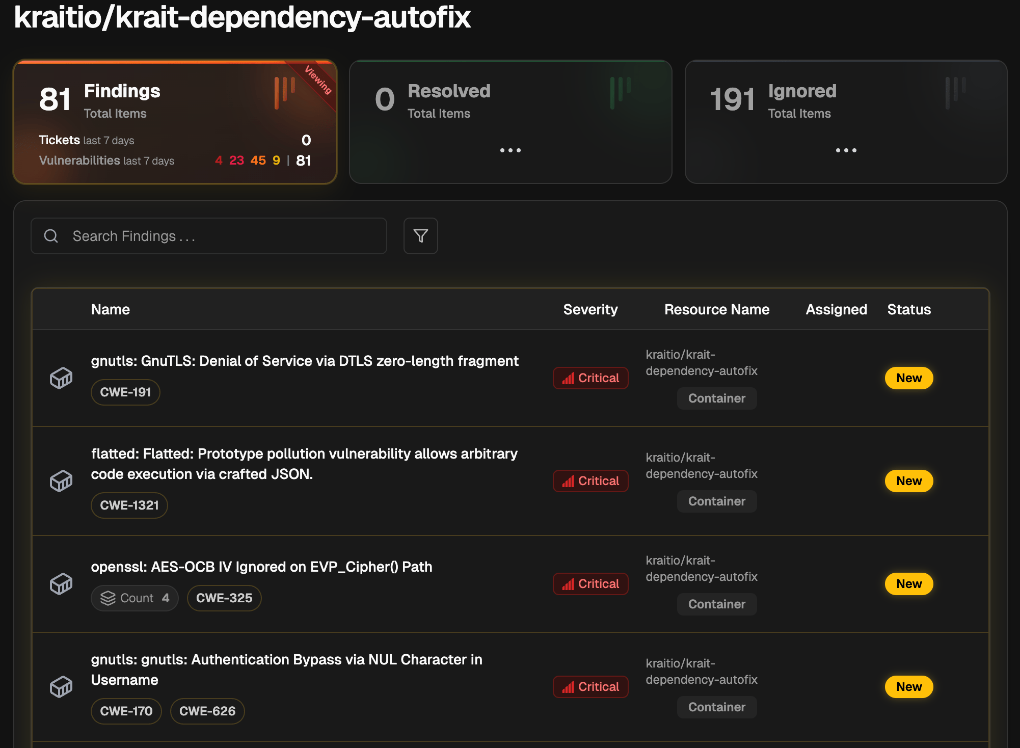Click the search magnifier icon

51,236
